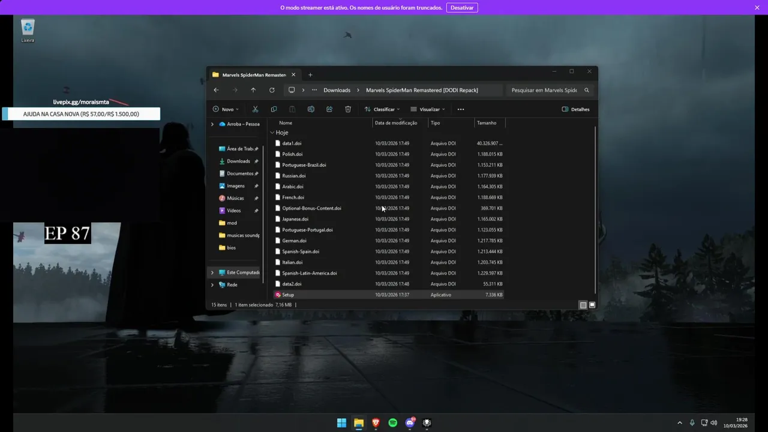Viewport: 768px width, 432px height.
Task: Click the Delete trash icon
Action: tap(348, 109)
